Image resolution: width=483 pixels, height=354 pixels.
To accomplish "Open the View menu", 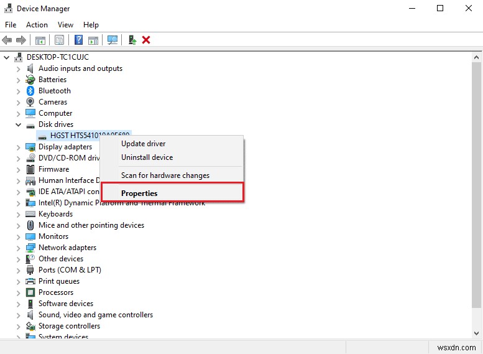I will (65, 25).
